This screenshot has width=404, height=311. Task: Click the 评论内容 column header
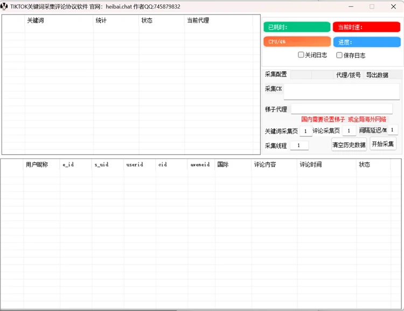click(x=274, y=164)
